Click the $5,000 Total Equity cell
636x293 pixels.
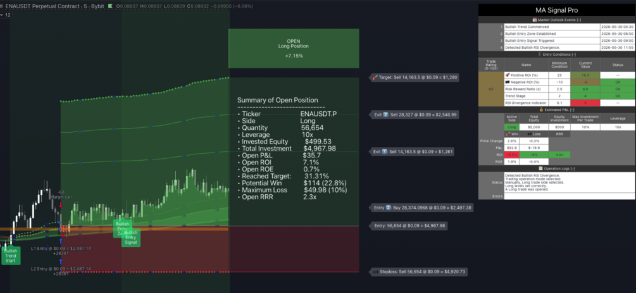533,127
